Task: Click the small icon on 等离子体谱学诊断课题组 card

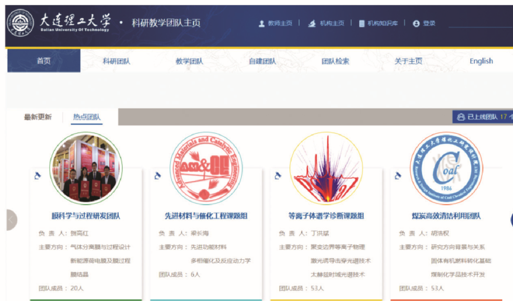Action: [278, 176]
